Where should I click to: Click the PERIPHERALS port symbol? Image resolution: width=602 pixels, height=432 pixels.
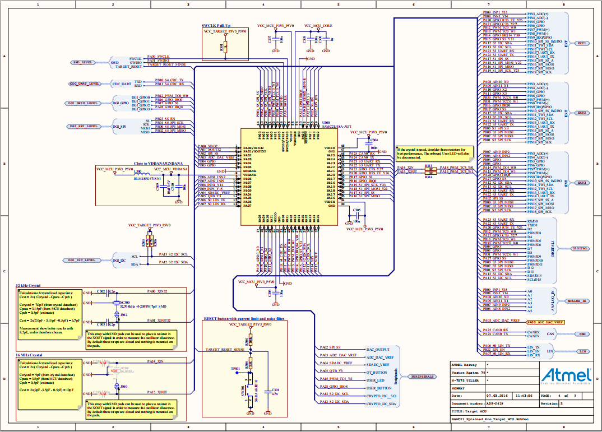coord(422,377)
